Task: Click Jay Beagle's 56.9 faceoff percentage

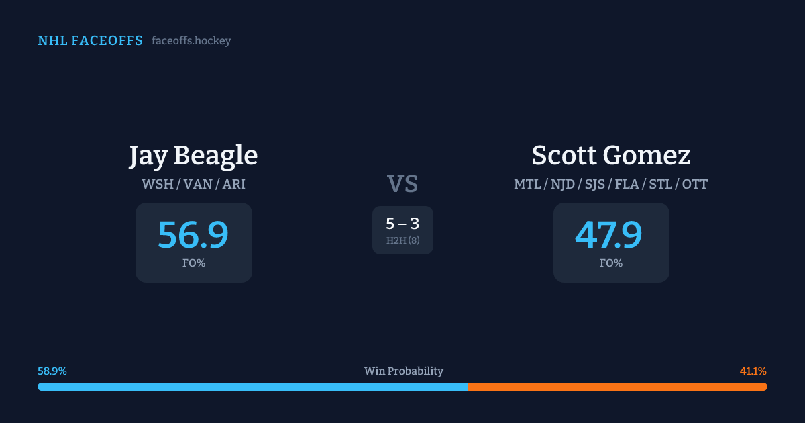Action: tap(193, 235)
